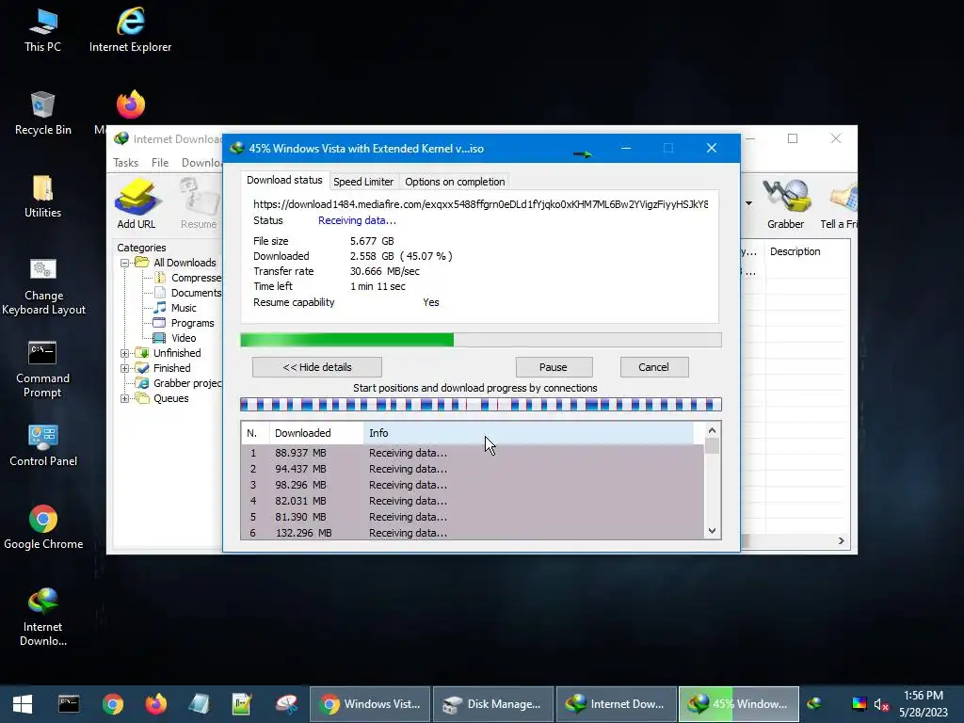
Task: Click the Grabber toolbar icon
Action: tap(785, 203)
